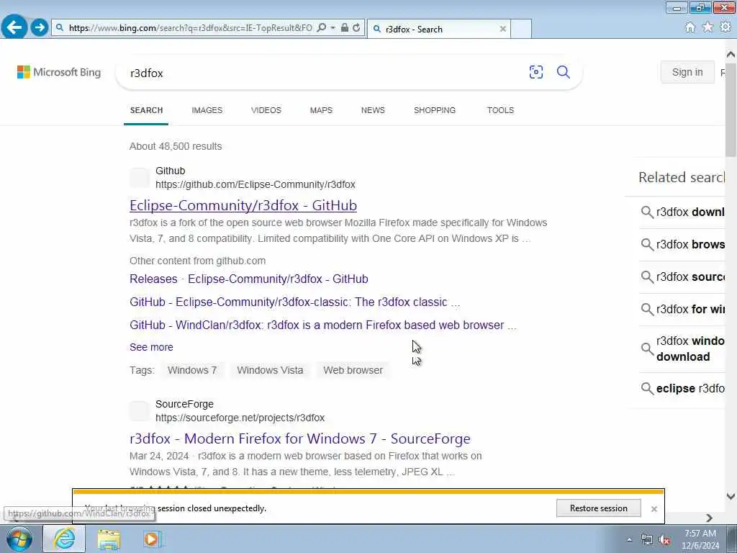This screenshot has width=737, height=553.
Task: Open related search 'r3dfox source'
Action: coord(683,277)
